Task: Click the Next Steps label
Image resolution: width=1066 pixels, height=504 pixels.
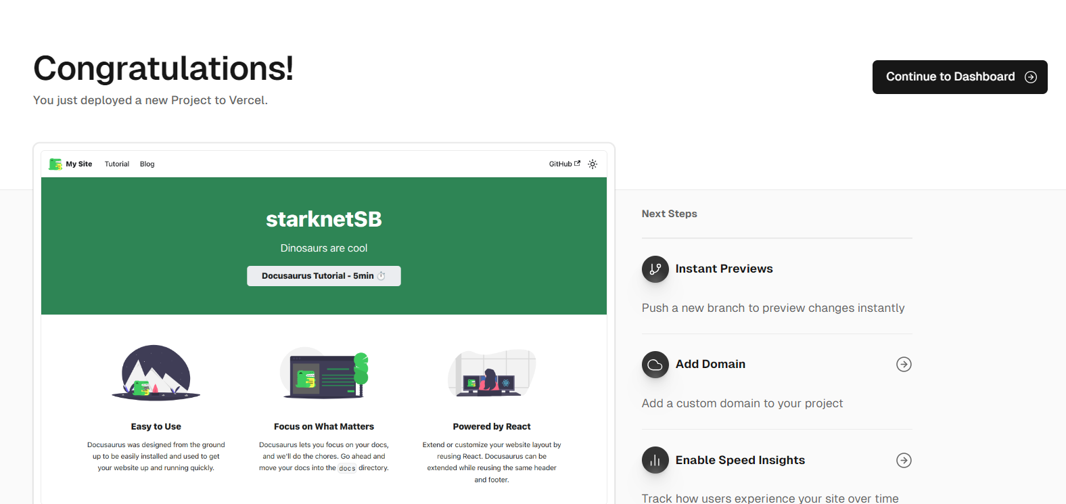Action: 670,214
